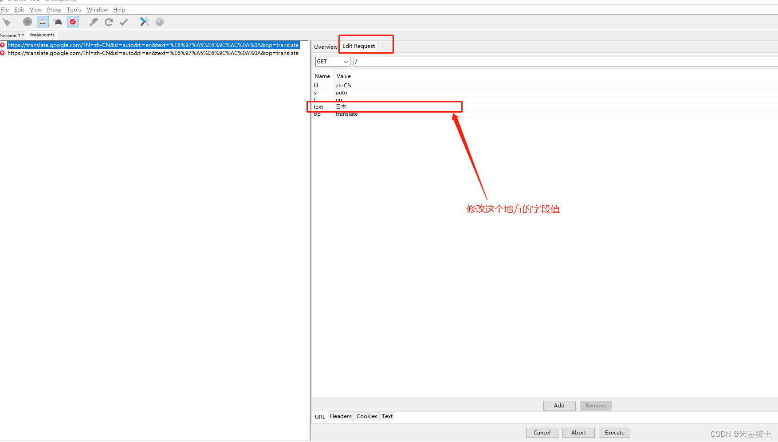Click the request path input field
This screenshot has height=442, width=778.
[x=566, y=62]
